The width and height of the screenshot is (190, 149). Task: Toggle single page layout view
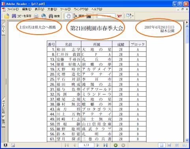[x=162, y=145]
